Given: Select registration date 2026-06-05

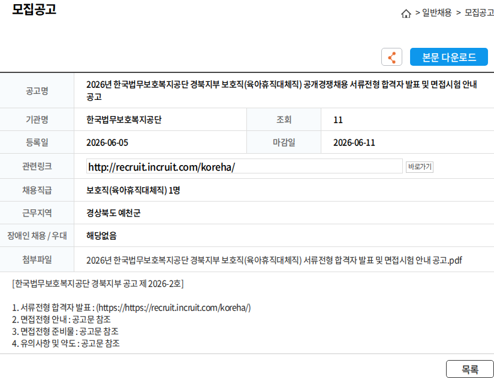Looking at the screenshot, I should point(107,143).
